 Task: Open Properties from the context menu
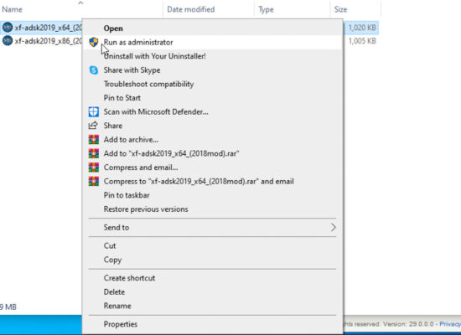pyautogui.click(x=121, y=324)
